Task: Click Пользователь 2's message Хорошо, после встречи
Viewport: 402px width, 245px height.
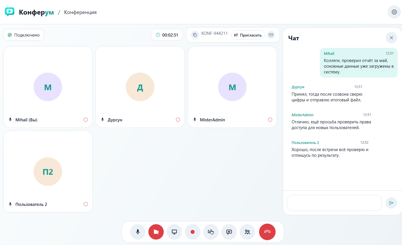Action: (330, 152)
